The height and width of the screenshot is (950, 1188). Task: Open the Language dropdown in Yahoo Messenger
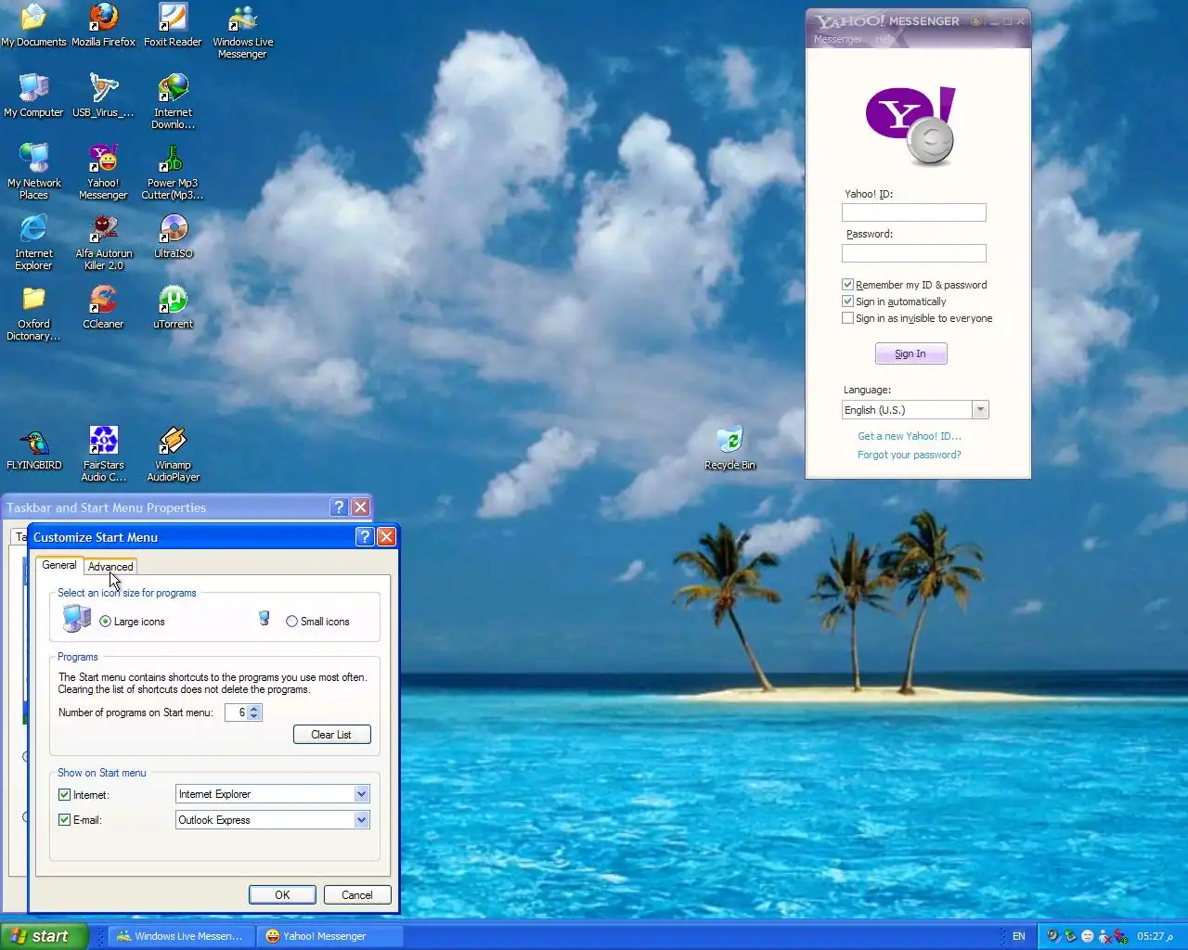[x=980, y=410]
